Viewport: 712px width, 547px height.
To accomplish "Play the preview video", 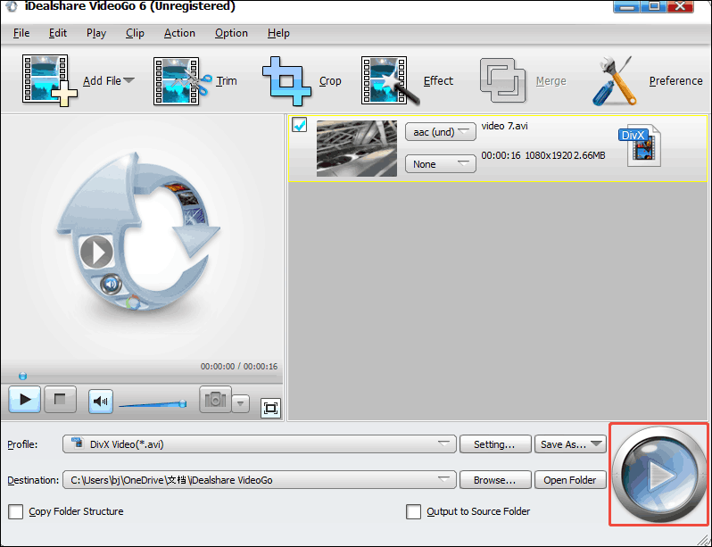I will (x=24, y=400).
